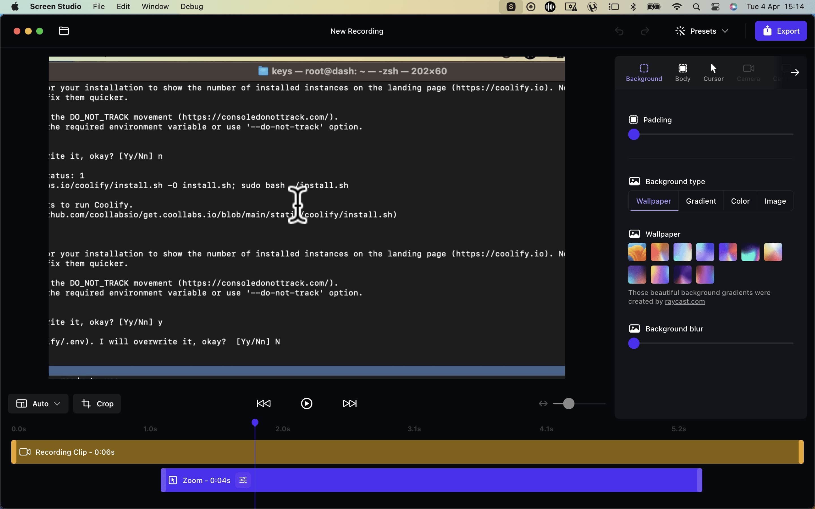Open the Debug menu

[191, 7]
